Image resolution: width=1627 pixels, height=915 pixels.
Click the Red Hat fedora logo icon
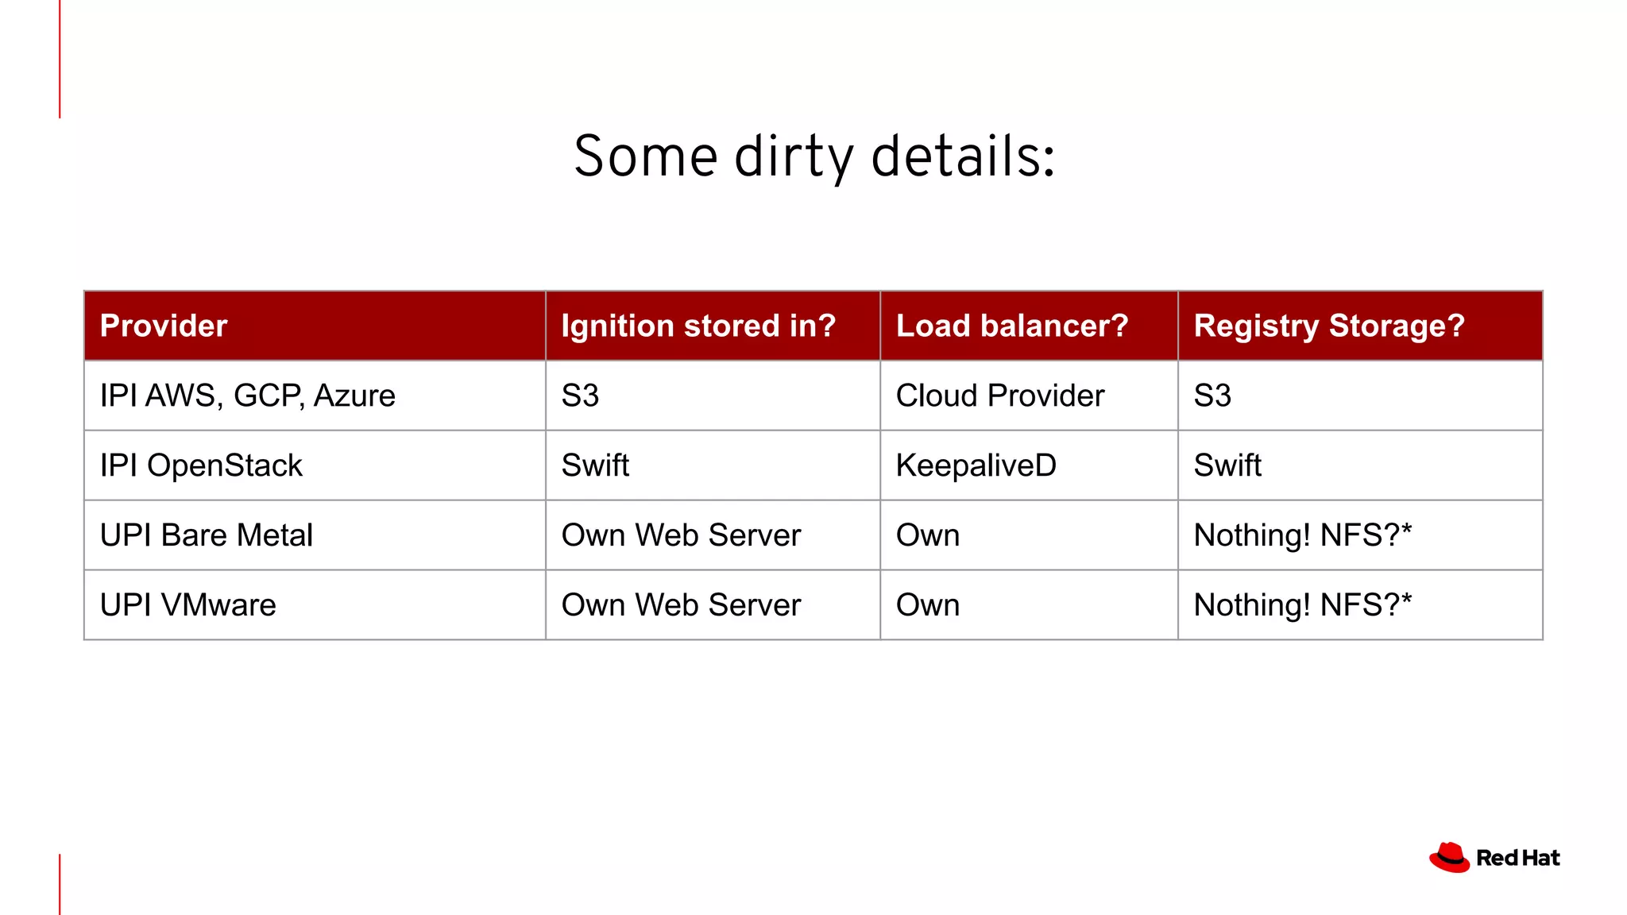[1449, 857]
